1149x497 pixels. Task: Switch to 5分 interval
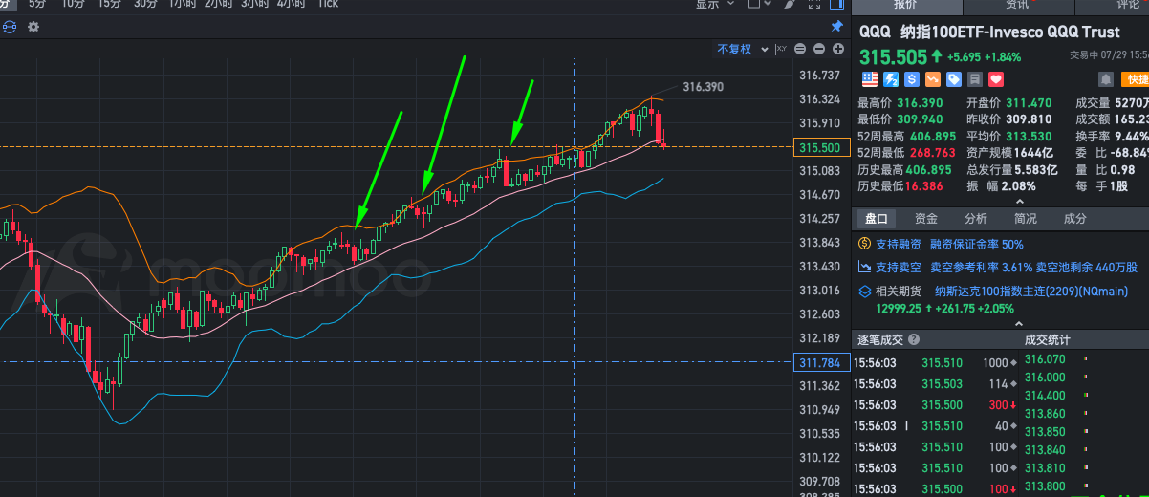tap(37, 4)
